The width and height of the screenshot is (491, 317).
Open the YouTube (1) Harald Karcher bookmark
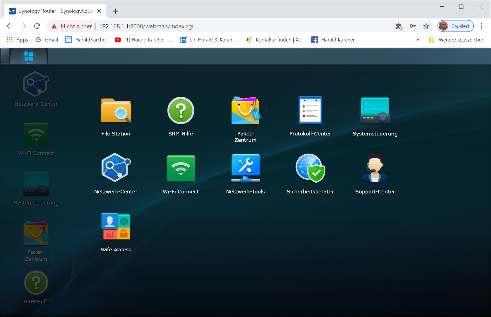click(144, 40)
